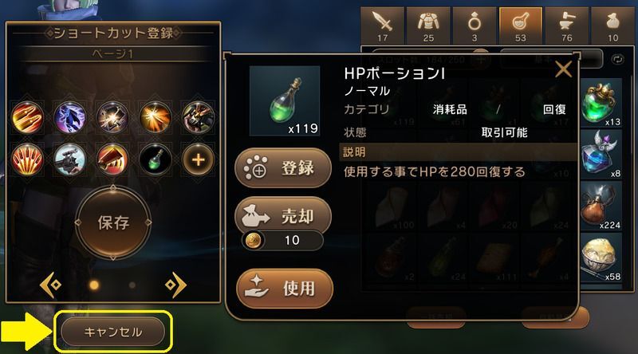The height and width of the screenshot is (354, 638).
Task: Close the HP potion detail popup
Action: click(x=564, y=69)
